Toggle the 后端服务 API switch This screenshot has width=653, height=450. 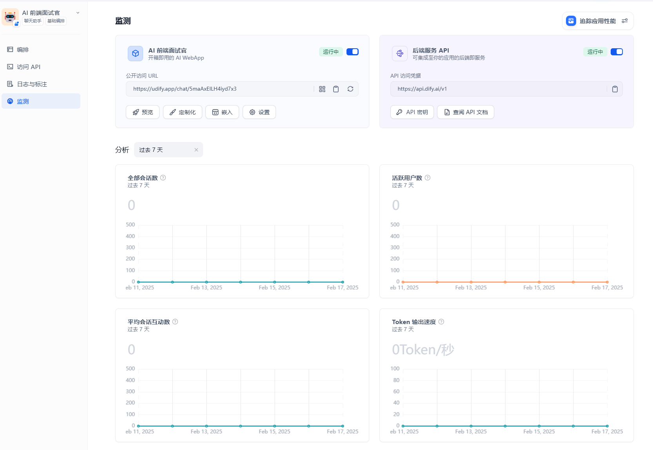(x=617, y=52)
